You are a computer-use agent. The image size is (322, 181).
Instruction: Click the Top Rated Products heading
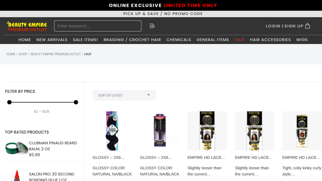[x=27, y=132]
